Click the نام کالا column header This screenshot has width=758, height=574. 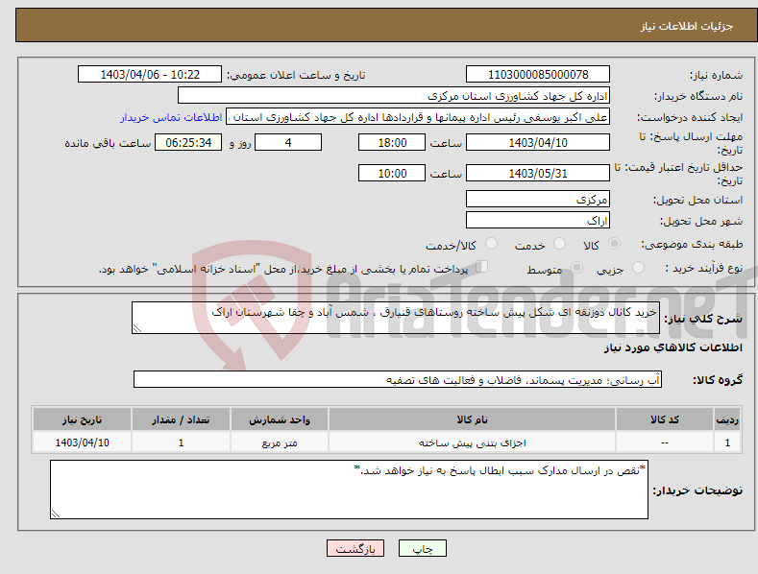click(472, 419)
